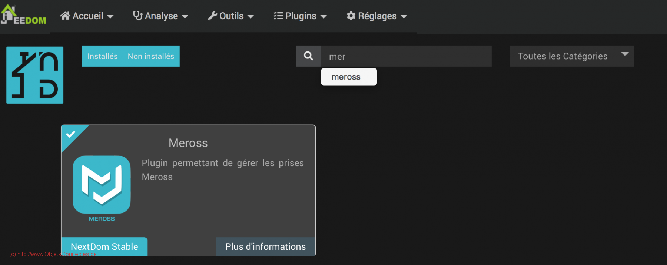Click the search magnifier icon
The width and height of the screenshot is (667, 265).
309,56
